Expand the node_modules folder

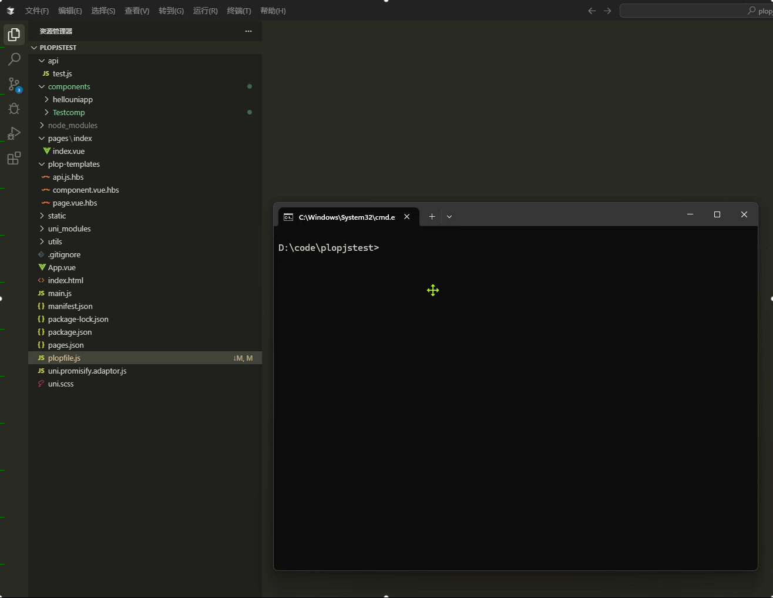point(72,125)
